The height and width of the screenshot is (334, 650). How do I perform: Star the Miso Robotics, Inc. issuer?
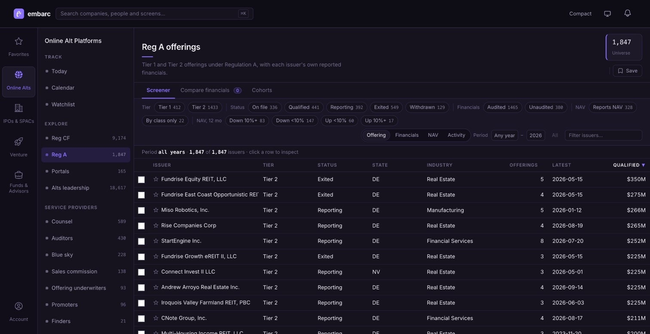click(x=156, y=210)
